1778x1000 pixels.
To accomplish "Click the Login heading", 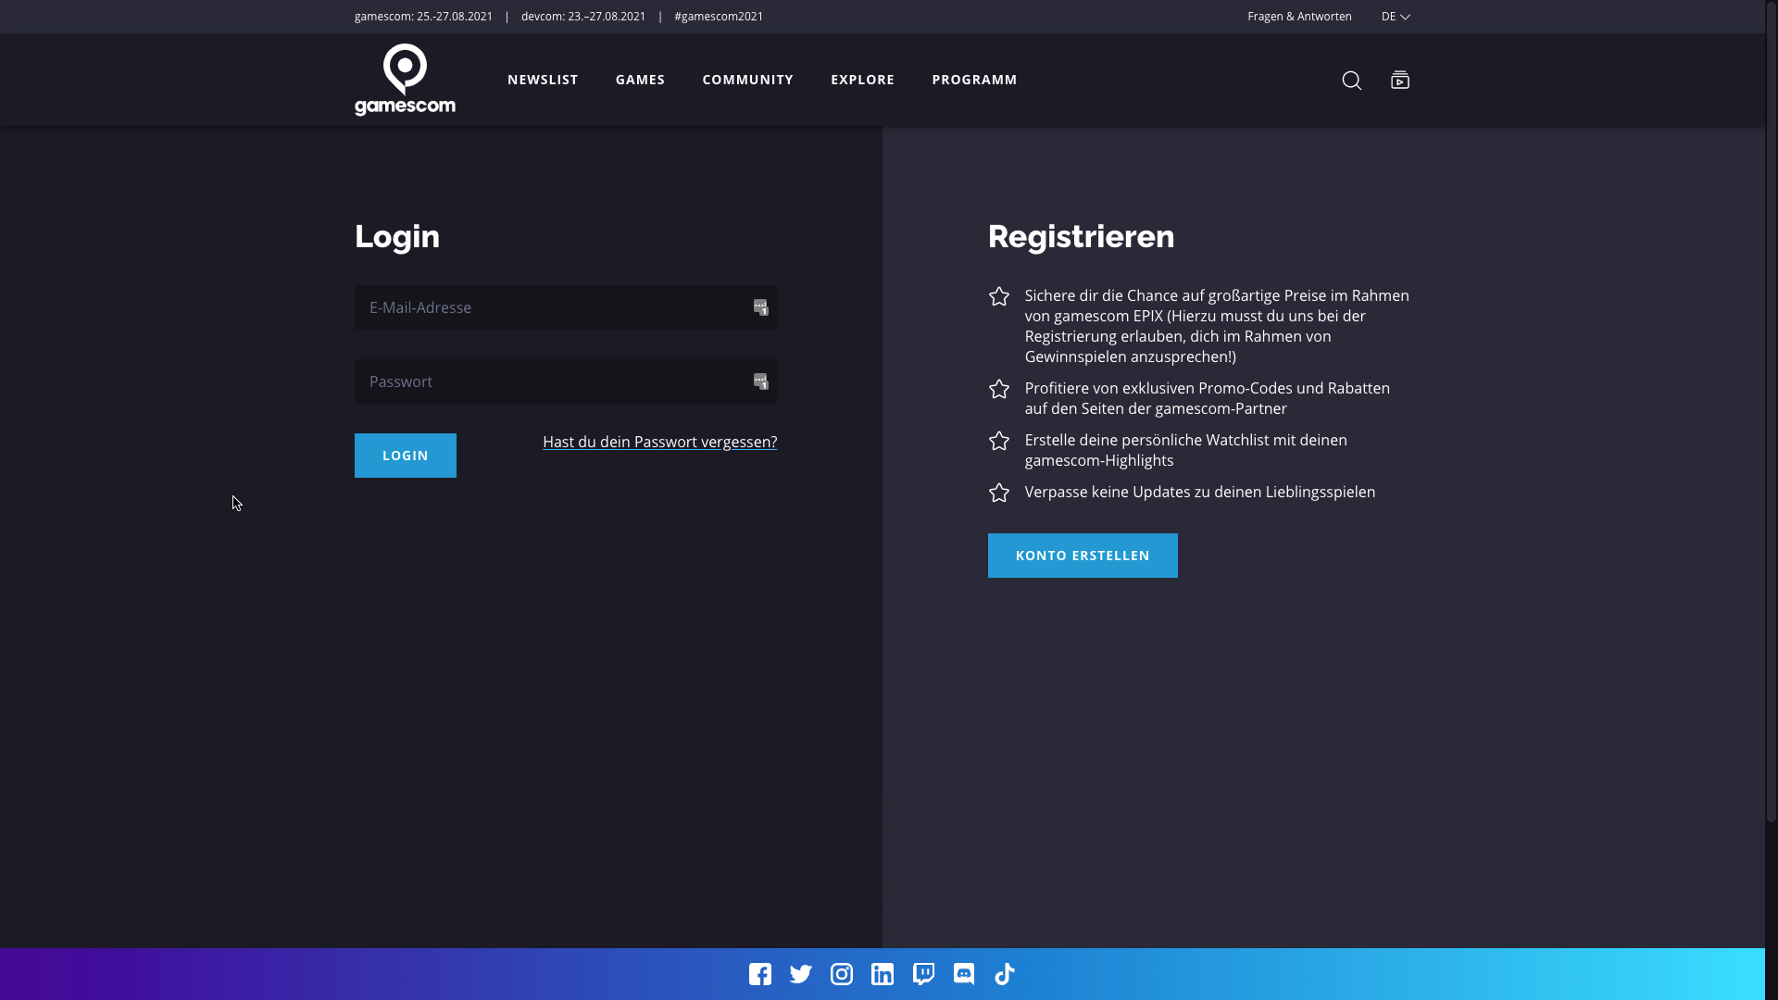I will 397,237.
